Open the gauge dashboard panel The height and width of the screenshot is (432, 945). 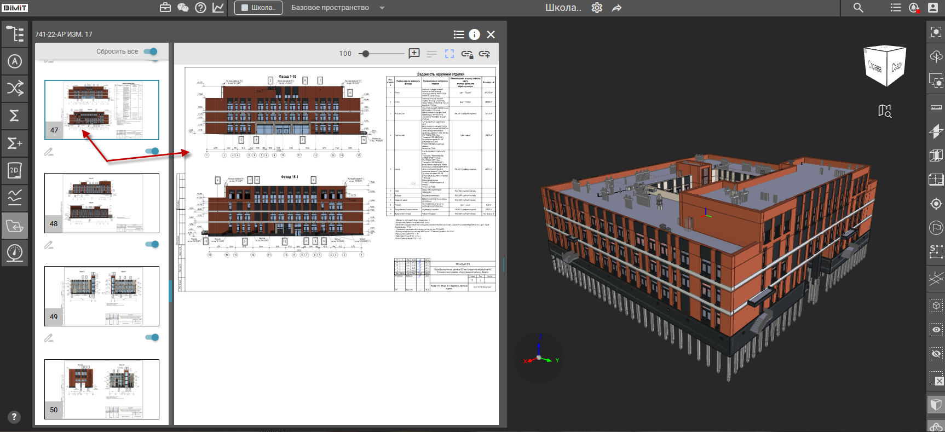point(15,253)
